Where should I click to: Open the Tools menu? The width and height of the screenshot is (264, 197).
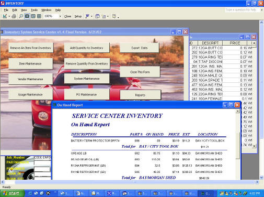34,10
